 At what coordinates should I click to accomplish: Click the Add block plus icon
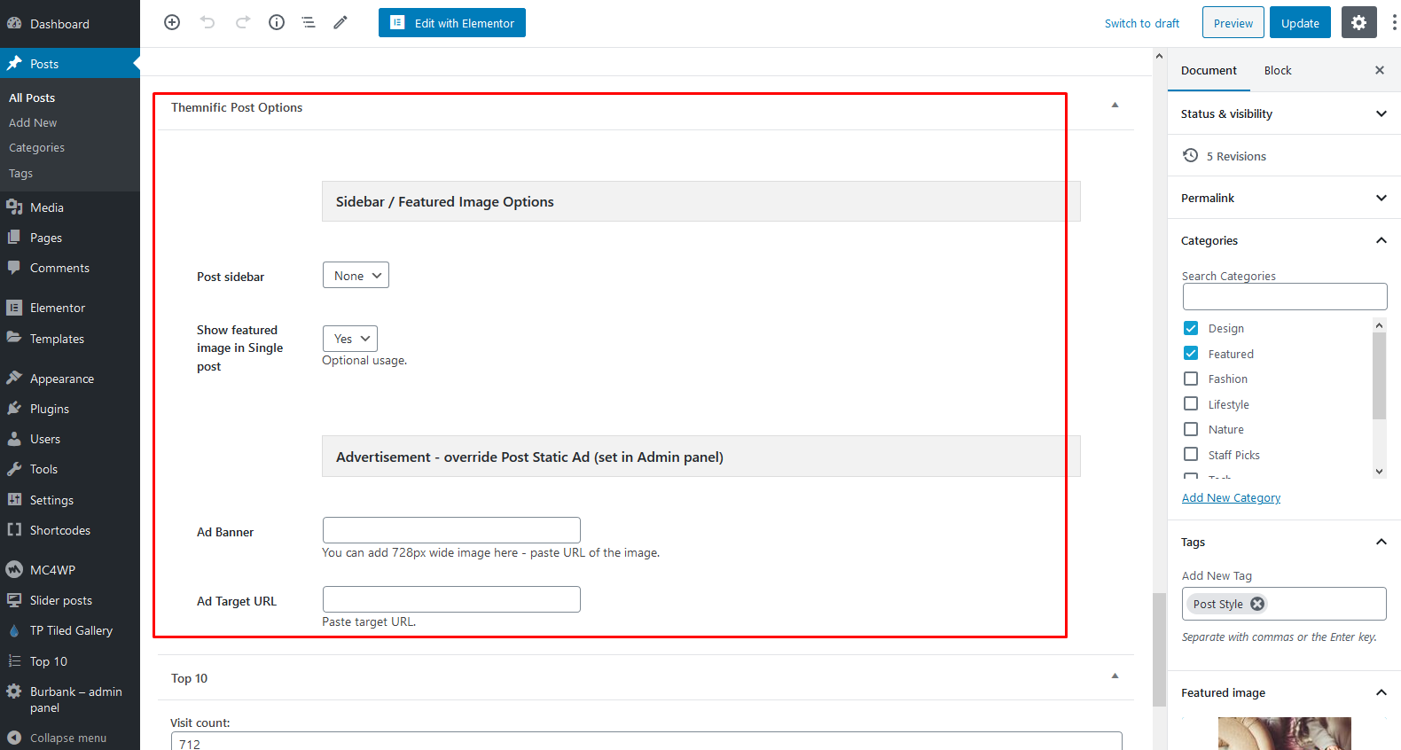pos(172,22)
